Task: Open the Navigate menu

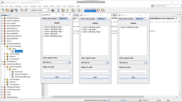Action: point(18,6)
